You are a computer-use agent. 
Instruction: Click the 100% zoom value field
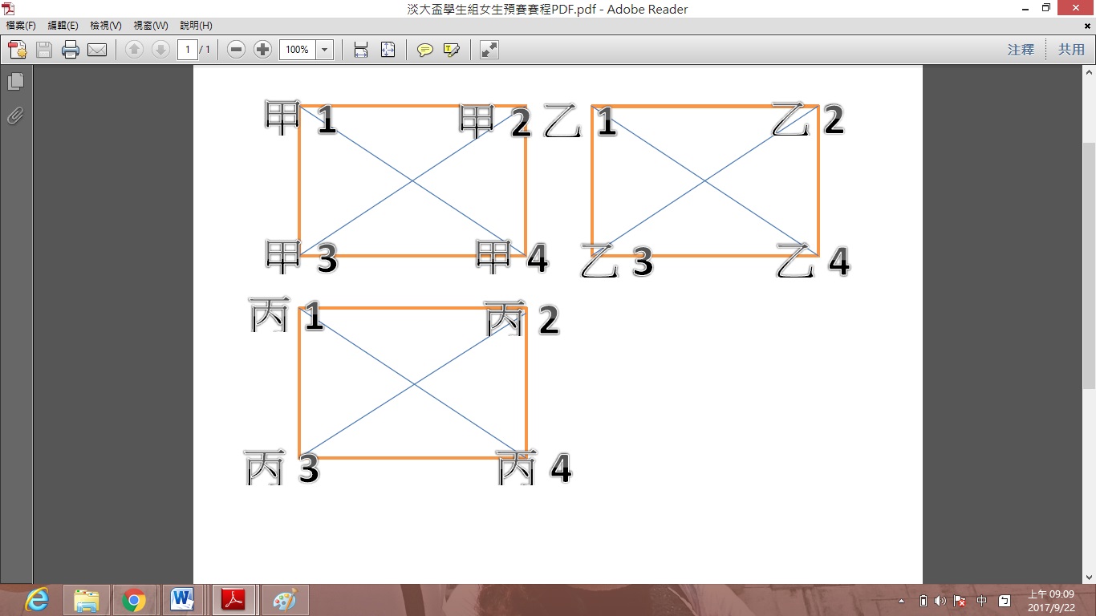(x=298, y=50)
